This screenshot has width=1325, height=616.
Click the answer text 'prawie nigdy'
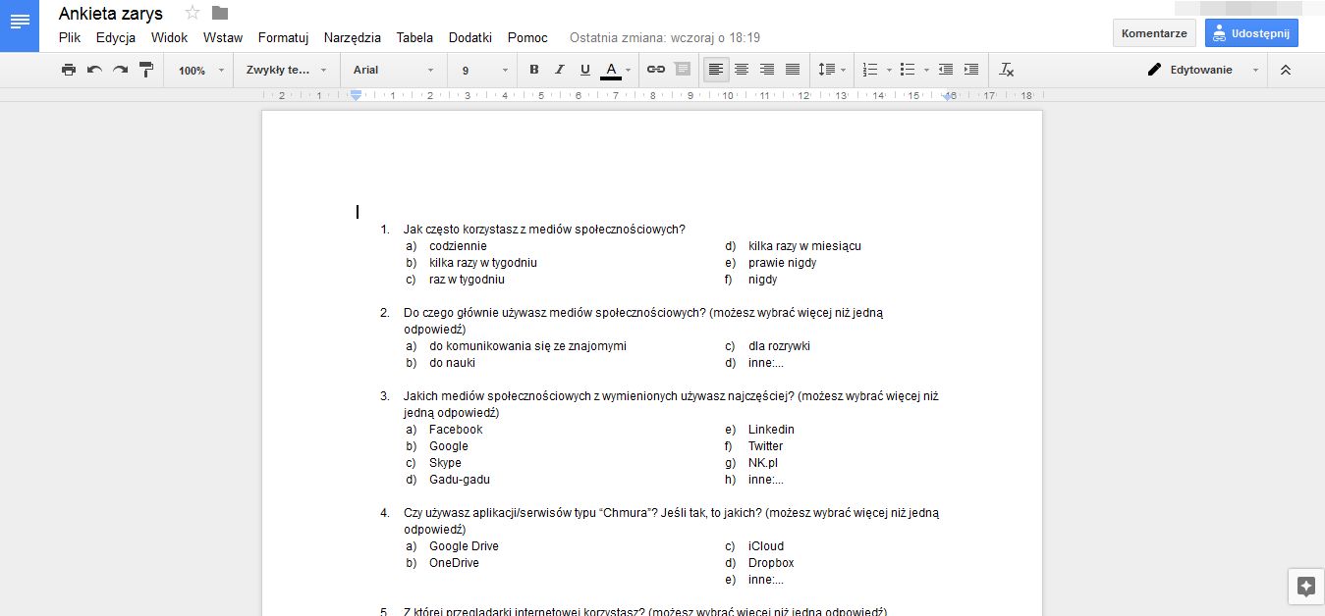[782, 263]
